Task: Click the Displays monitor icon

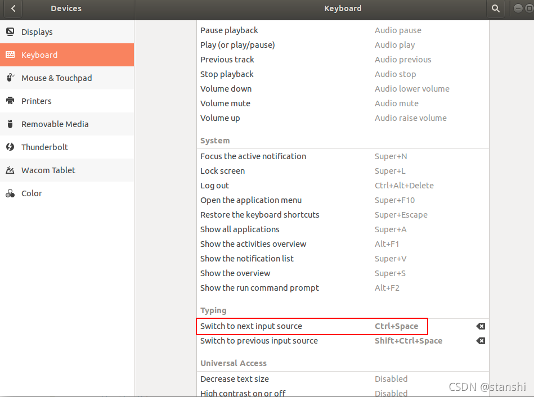Action: (10, 32)
